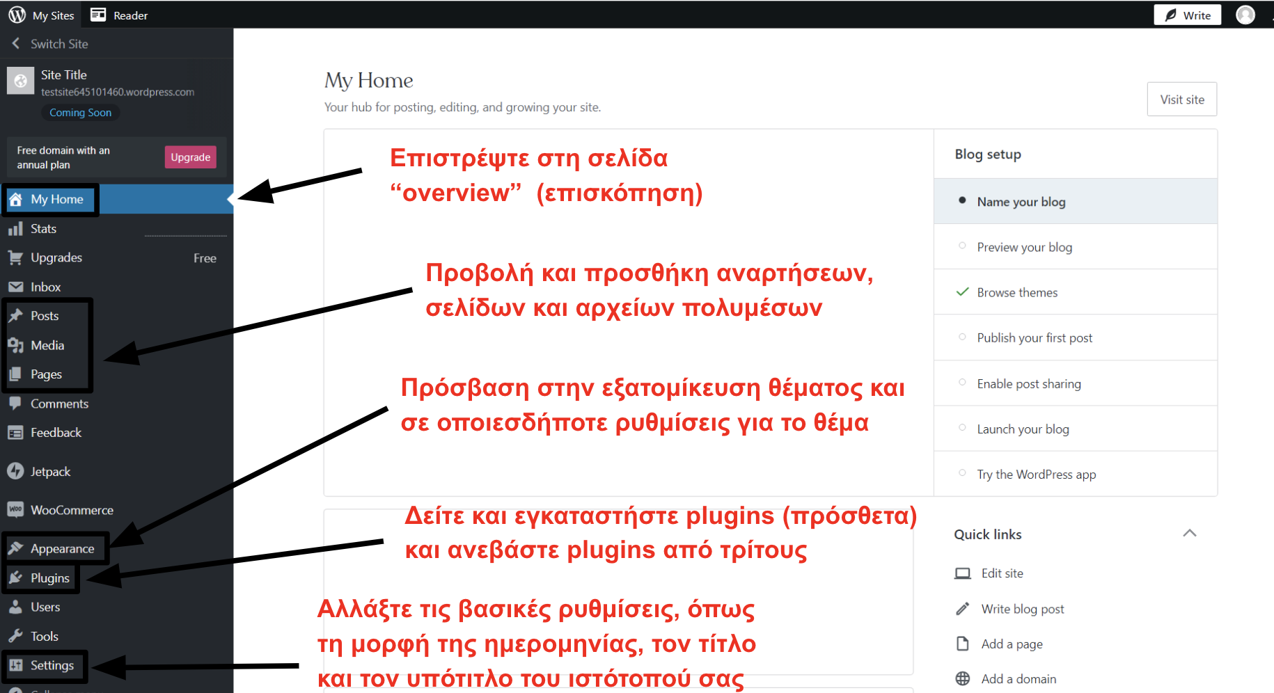The image size is (1274, 693).
Task: Click the Media icon in sidebar
Action: pyautogui.click(x=15, y=345)
